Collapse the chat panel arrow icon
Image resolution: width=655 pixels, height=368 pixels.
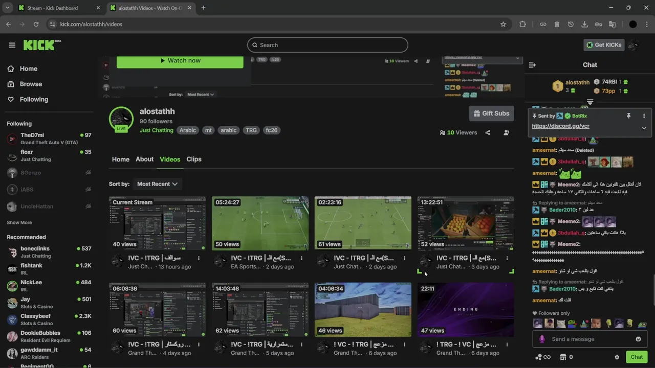532,65
